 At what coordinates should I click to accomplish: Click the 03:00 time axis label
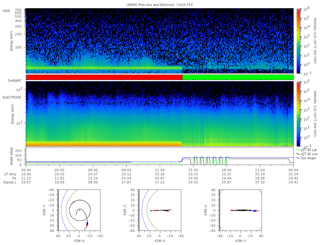(x=59, y=170)
